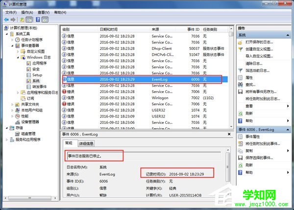Click left tree horizontal scrollbar thumb

30,198
